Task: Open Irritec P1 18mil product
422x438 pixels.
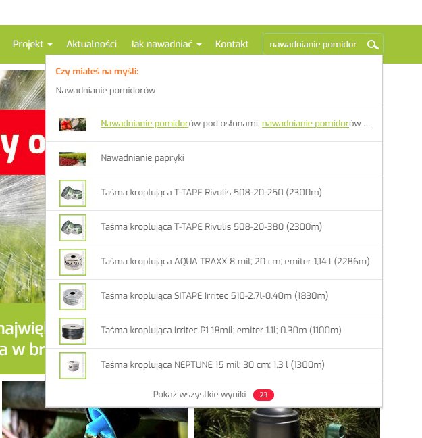Action: click(214, 331)
